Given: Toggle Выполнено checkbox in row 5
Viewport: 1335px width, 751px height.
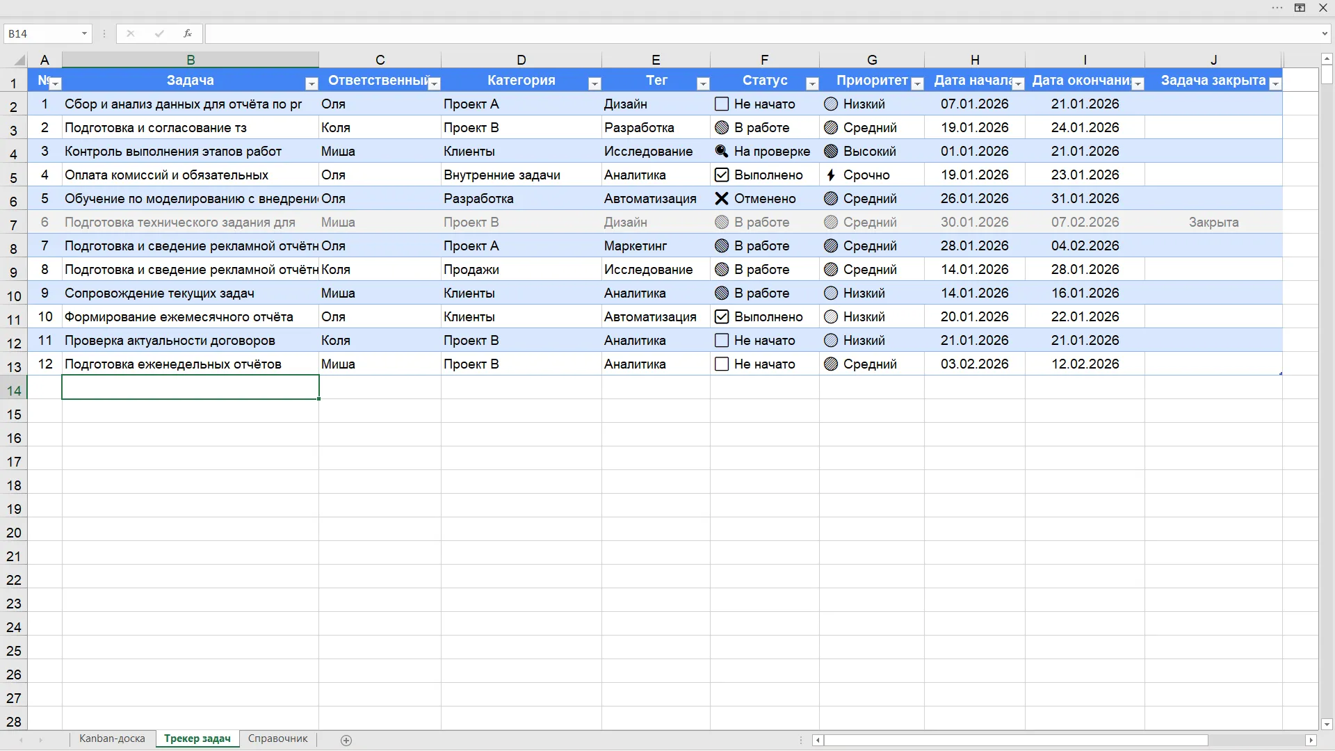Looking at the screenshot, I should click(722, 175).
